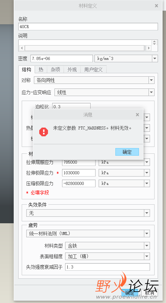166x303 pixels.
Task: Click the description scrollbar up-down spinner arrows
Action: coord(154,43)
